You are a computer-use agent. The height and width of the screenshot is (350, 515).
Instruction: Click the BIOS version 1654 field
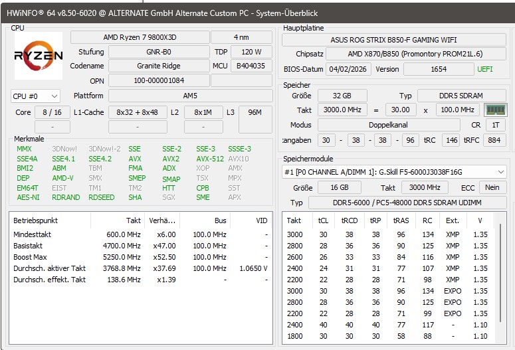439,69
